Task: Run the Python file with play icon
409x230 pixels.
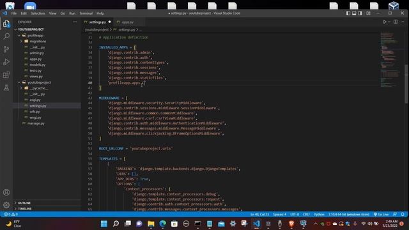Action: [385, 22]
